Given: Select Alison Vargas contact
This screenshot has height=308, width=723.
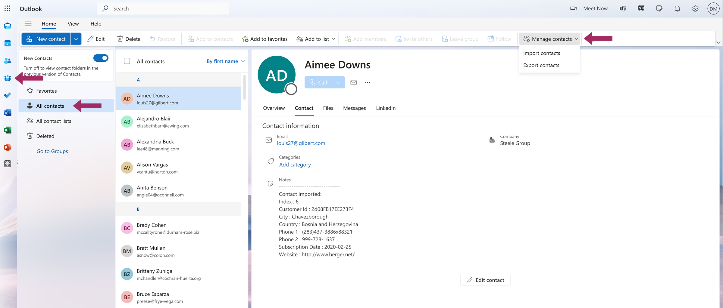Looking at the screenshot, I should pyautogui.click(x=178, y=168).
